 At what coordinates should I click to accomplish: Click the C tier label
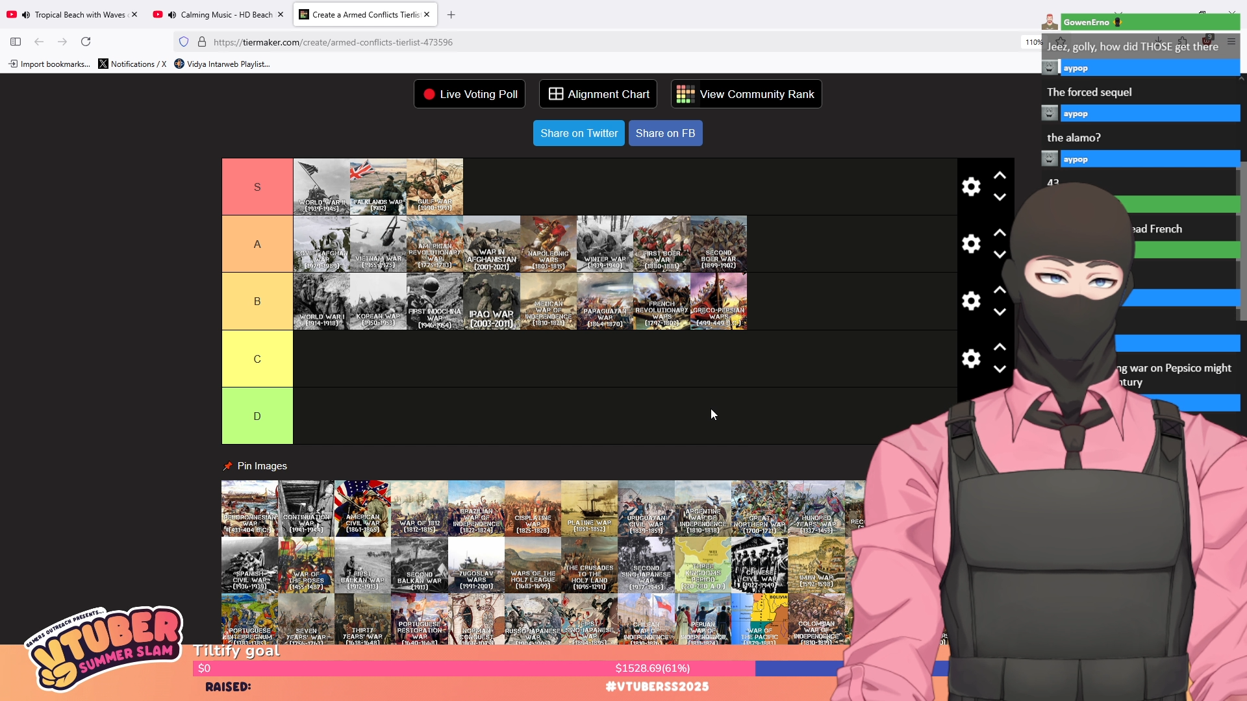[x=257, y=359]
